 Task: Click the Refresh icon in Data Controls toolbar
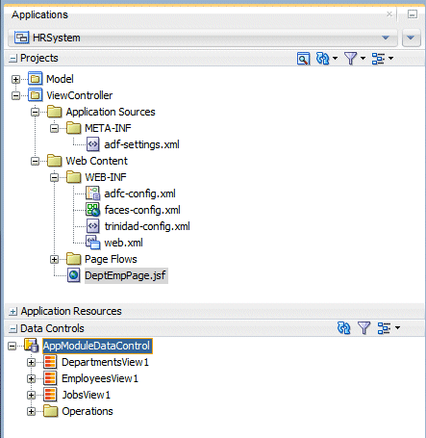click(x=344, y=328)
